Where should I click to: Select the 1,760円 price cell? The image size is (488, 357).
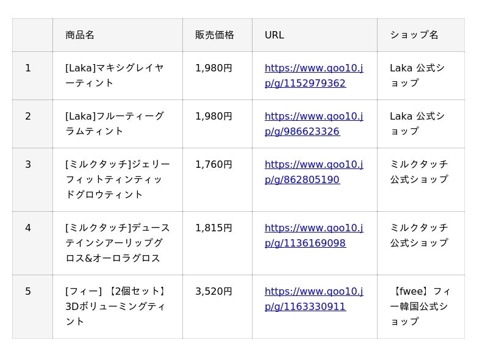point(213,165)
